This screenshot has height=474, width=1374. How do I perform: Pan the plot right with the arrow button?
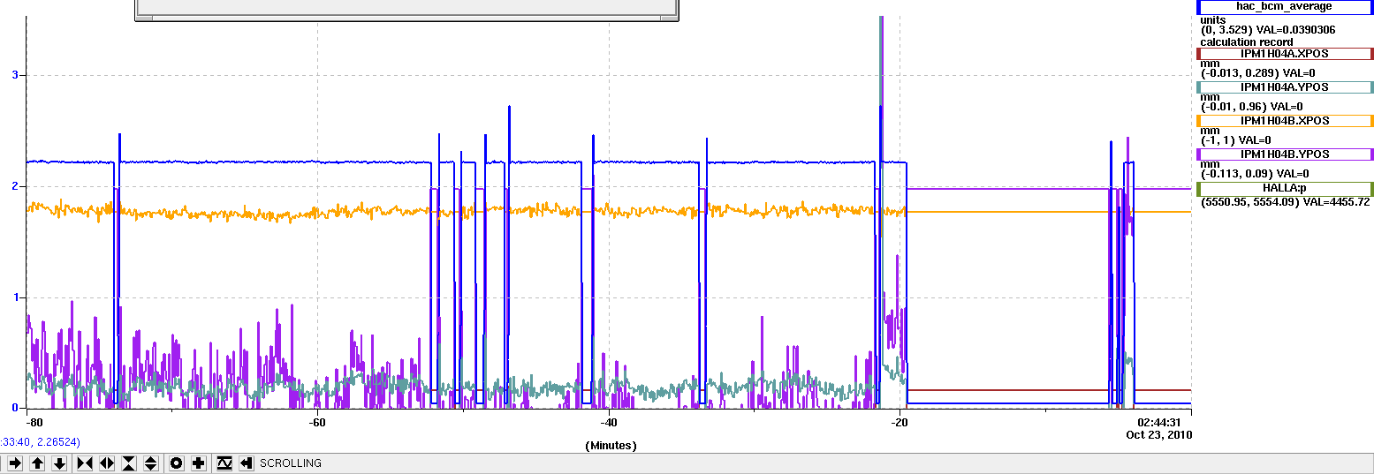[x=16, y=463]
